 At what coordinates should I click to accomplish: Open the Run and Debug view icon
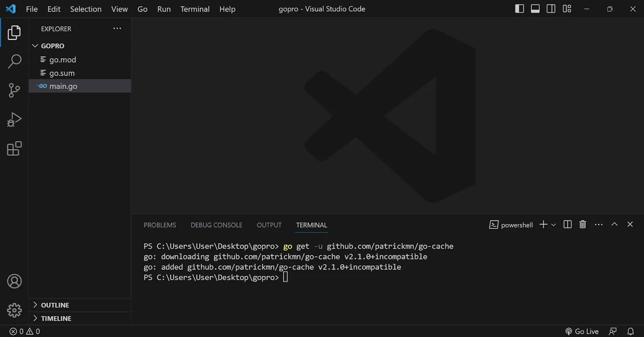[x=14, y=119]
